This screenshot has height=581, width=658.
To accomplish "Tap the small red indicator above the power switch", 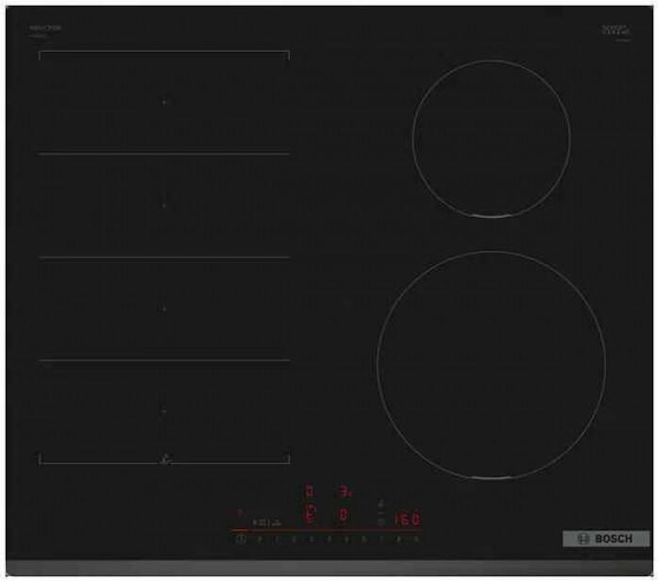I will 238,512.
